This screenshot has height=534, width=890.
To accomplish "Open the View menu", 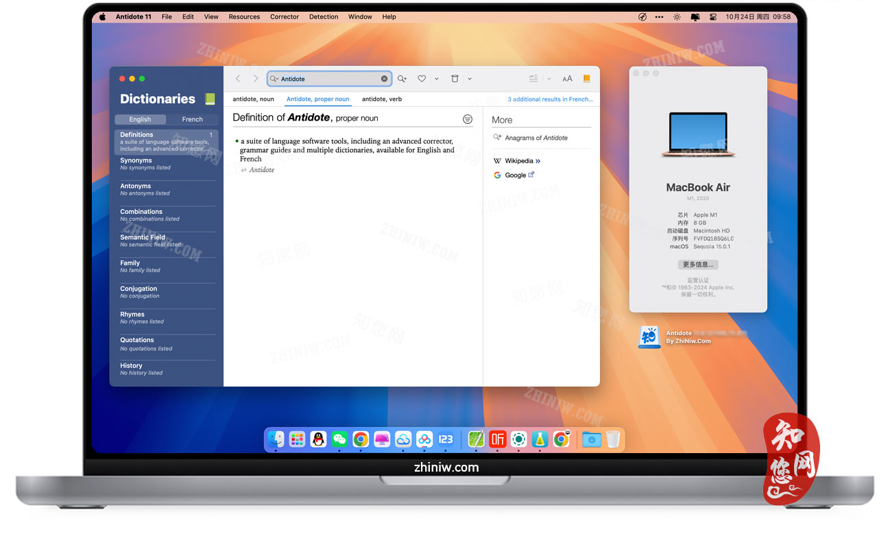I will pyautogui.click(x=211, y=16).
